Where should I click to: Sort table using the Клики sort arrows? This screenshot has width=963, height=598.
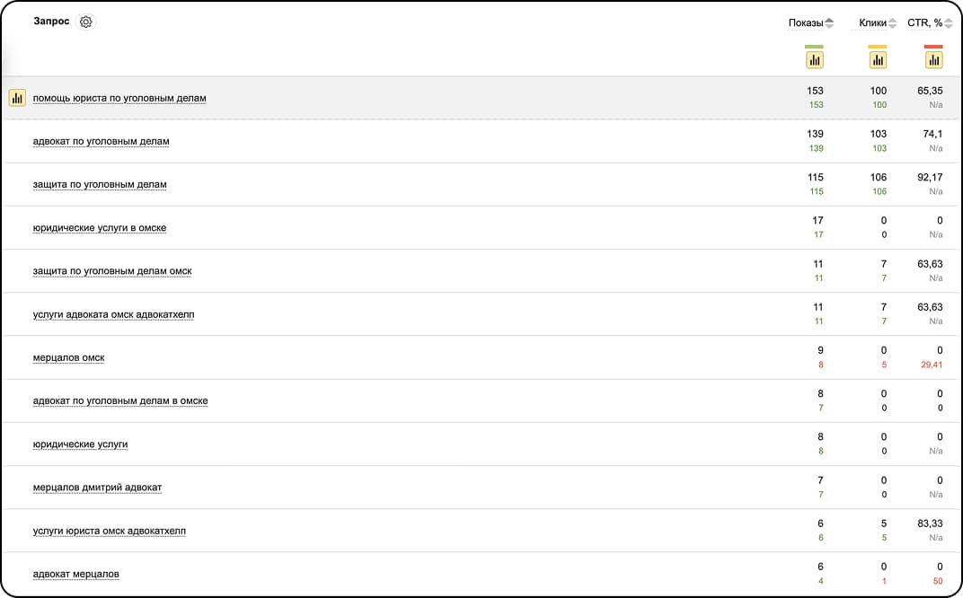tap(892, 23)
